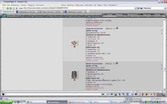Click the item icon beside Наручи Талантов mass
The height and width of the screenshot is (104, 167).
click(x=117, y=28)
